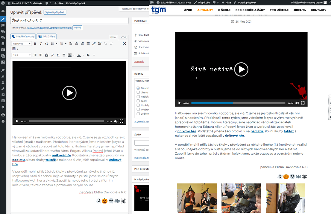Click the Mediální soubory button

[x=23, y=36]
